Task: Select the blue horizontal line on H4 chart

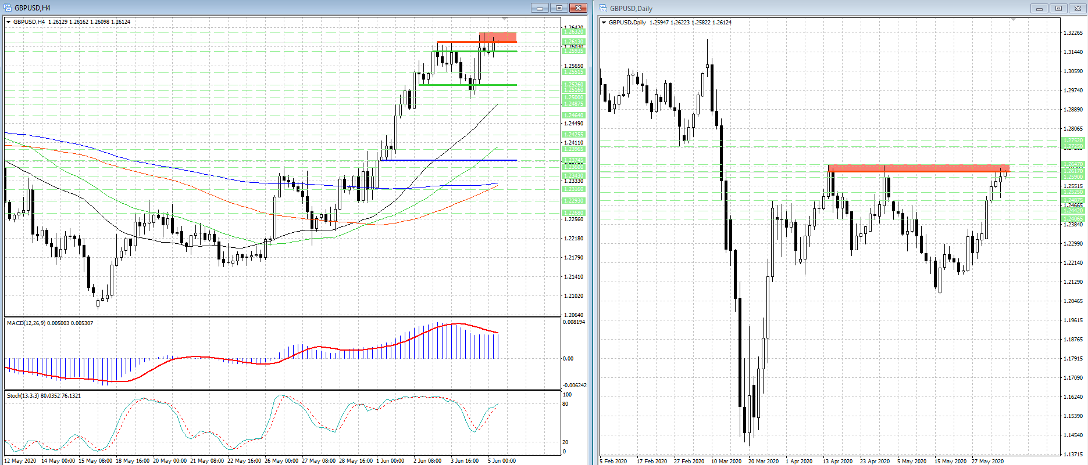Action: (x=448, y=160)
